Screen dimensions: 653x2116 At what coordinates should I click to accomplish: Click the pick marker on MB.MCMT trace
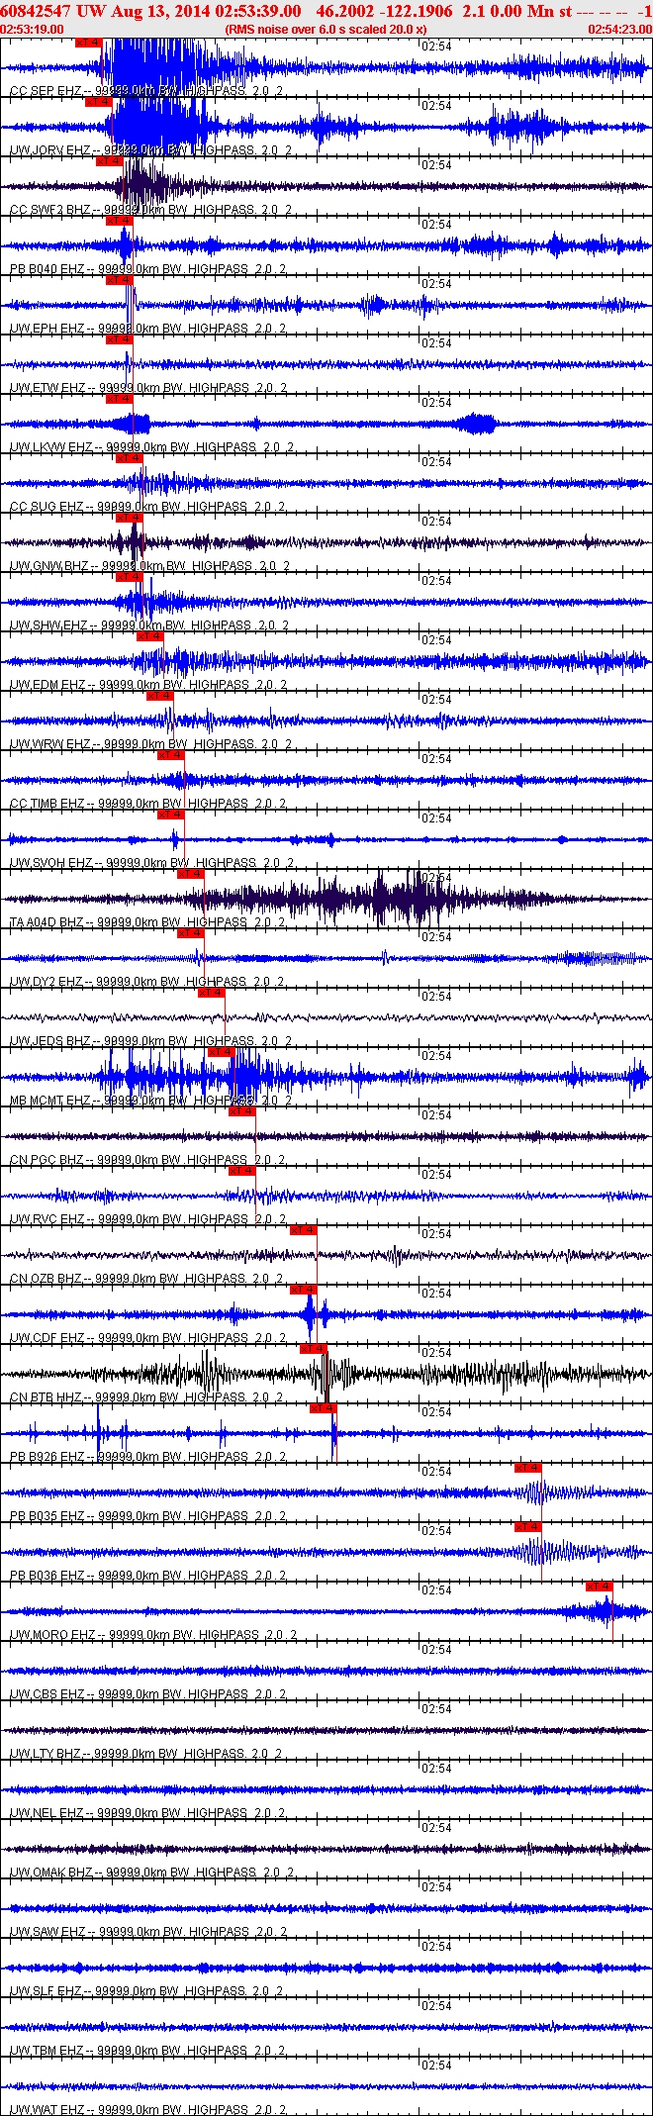click(221, 1052)
